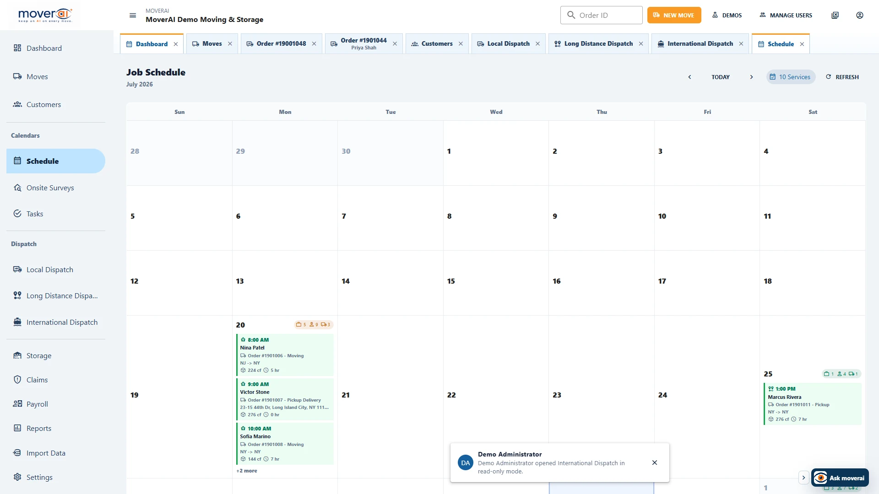879x494 pixels.
Task: Dismiss the Demo Administrator notification
Action: (655, 462)
